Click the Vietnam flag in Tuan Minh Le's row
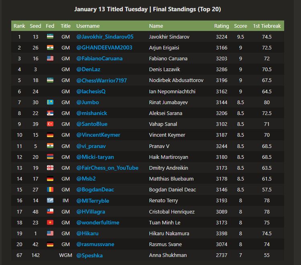 50,222
